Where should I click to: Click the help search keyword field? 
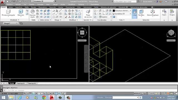point(125,1)
